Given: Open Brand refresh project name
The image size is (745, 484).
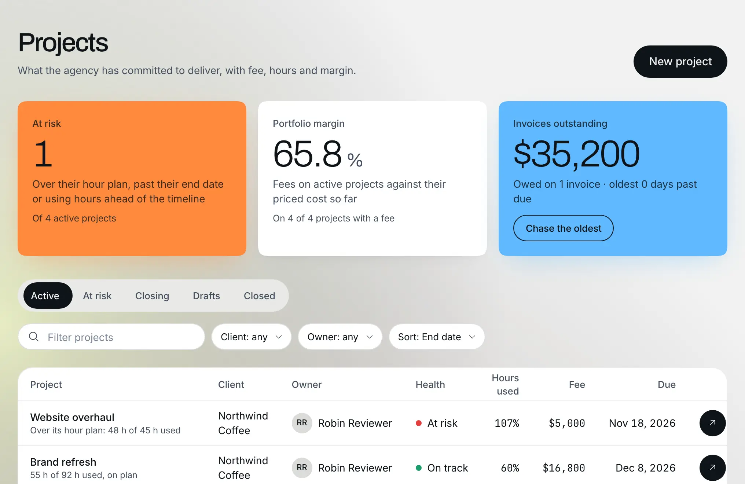Looking at the screenshot, I should 63,462.
